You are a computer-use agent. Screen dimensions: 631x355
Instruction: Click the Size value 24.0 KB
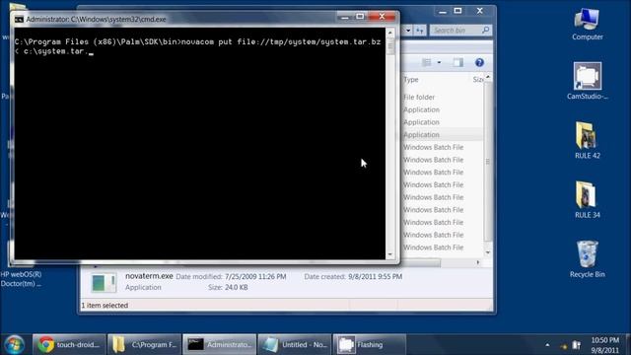(237, 287)
